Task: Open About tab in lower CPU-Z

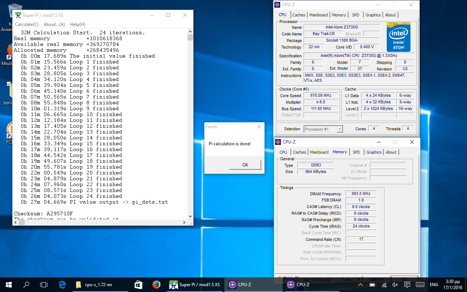Action: [391, 152]
